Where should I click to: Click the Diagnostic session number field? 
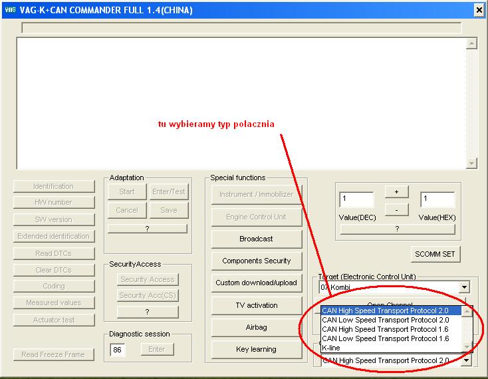click(118, 349)
